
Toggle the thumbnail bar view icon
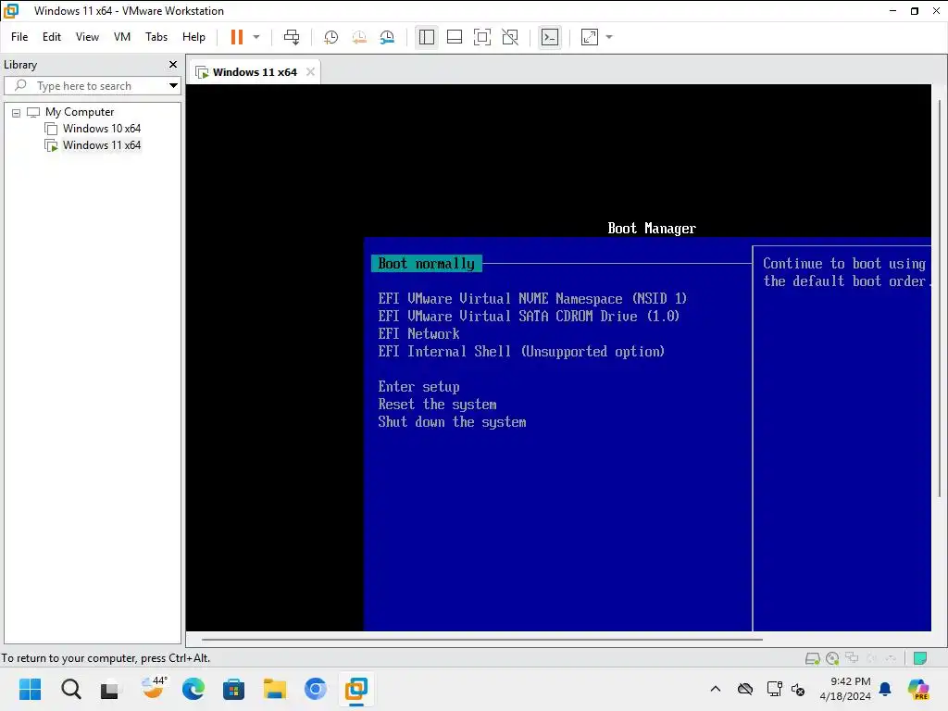tap(454, 37)
